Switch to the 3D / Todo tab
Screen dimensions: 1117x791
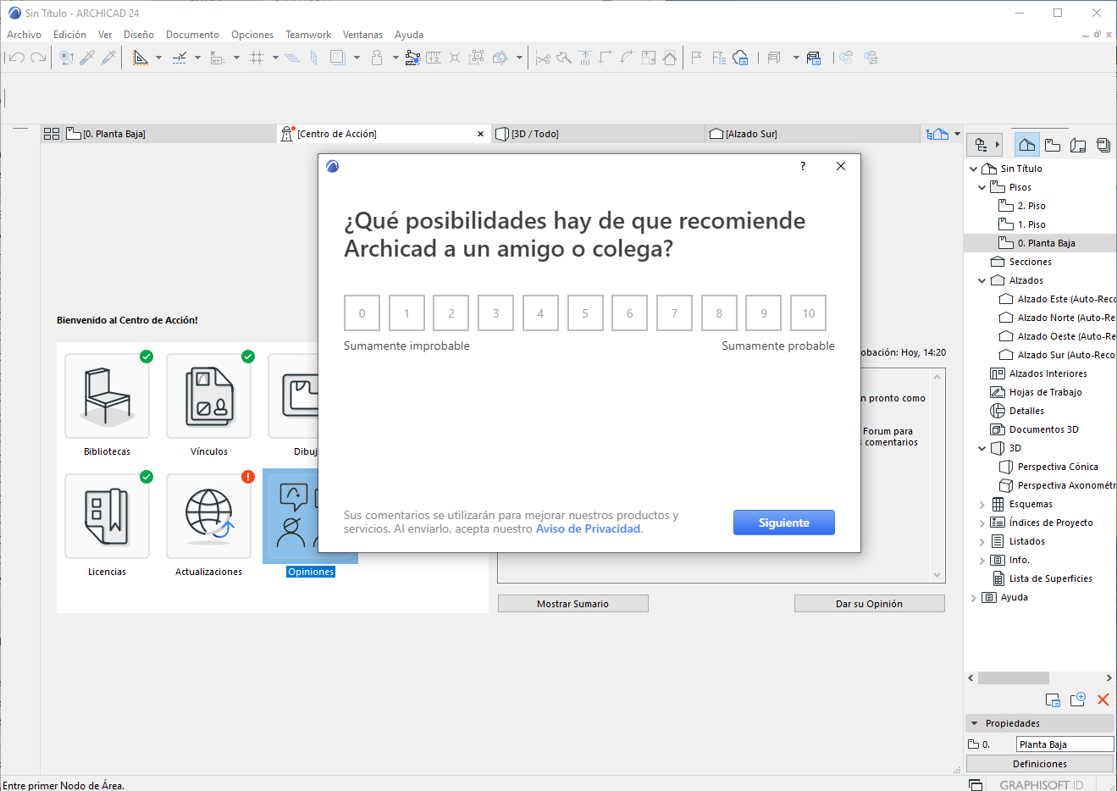[x=535, y=134]
